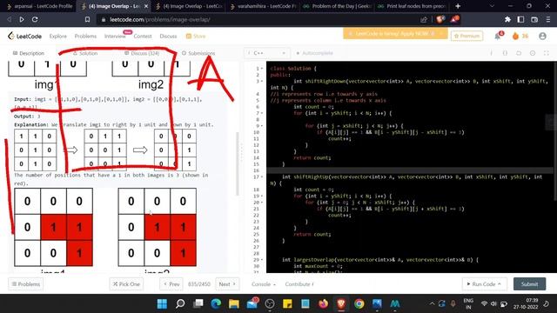Click the browser back arrow
This screenshot has height=313, width=557.
point(9,19)
